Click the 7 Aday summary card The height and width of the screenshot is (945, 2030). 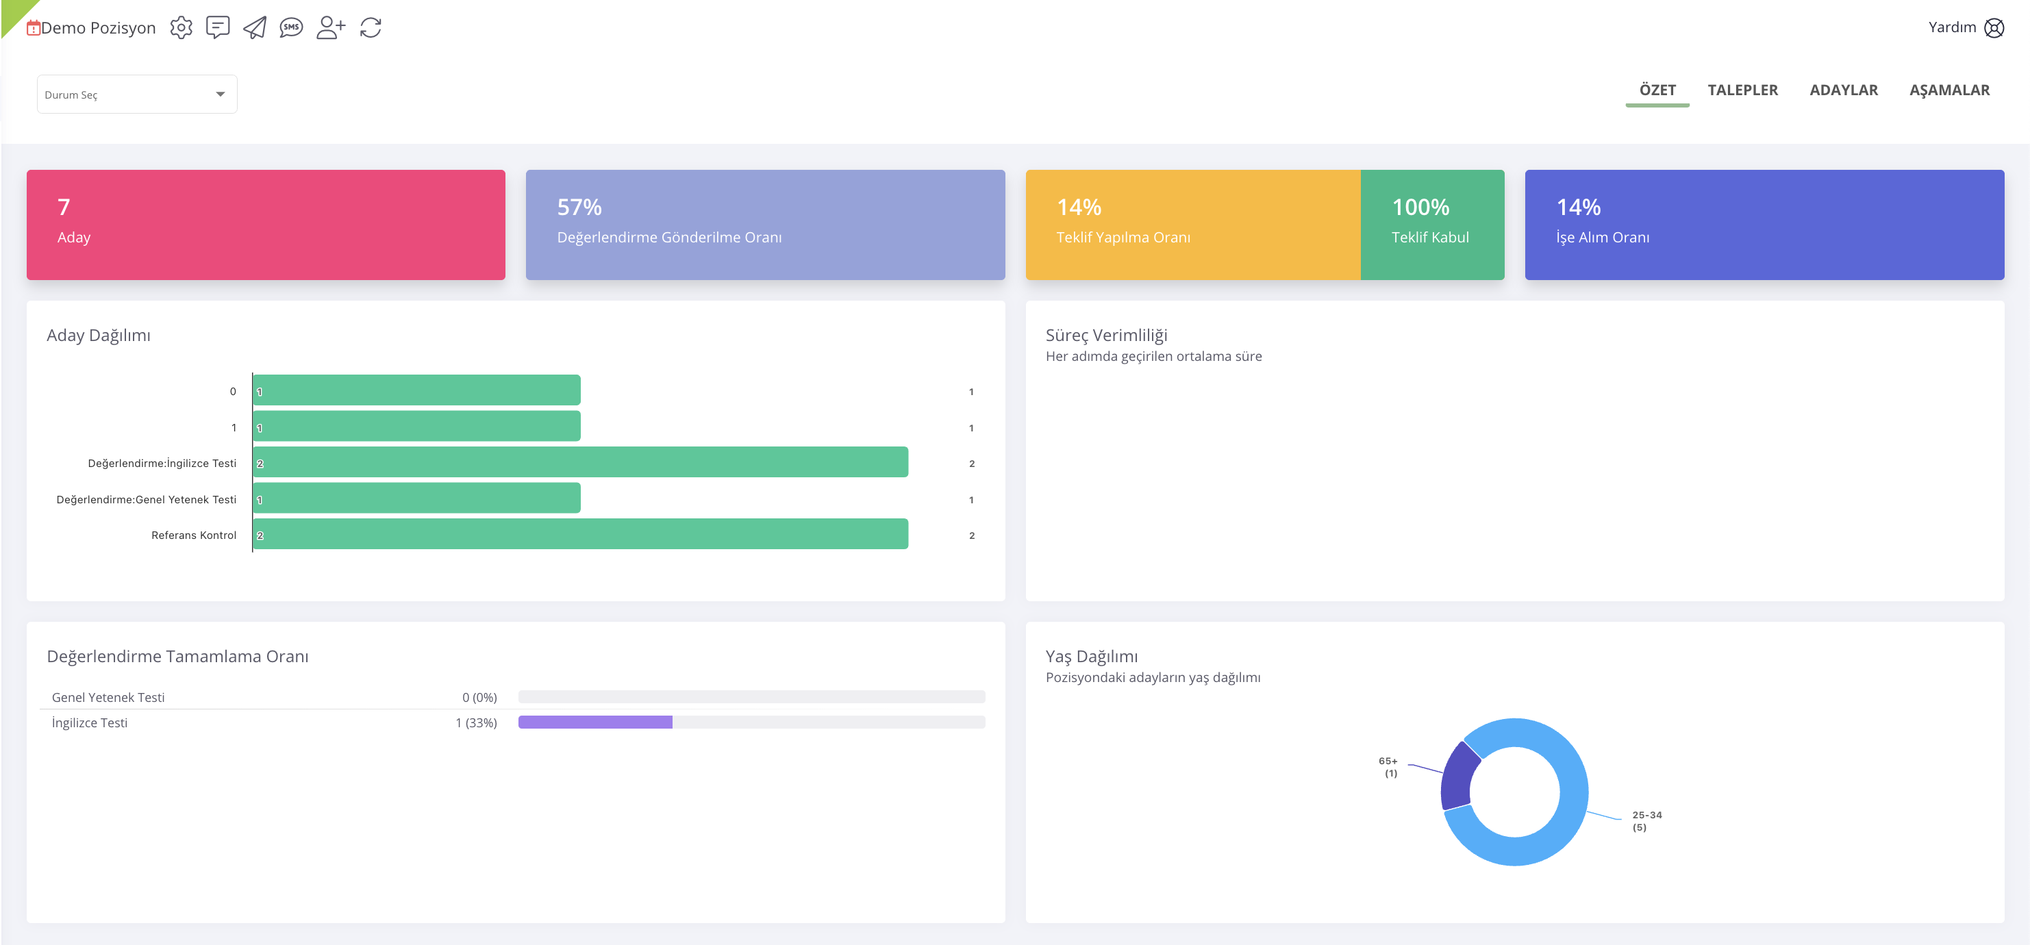(266, 225)
